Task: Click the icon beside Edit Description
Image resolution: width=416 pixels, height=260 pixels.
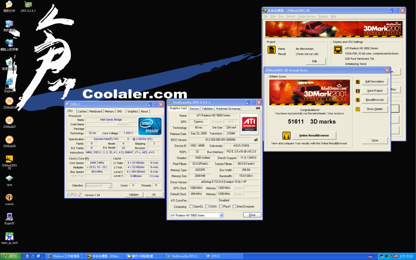Action: [x=358, y=82]
